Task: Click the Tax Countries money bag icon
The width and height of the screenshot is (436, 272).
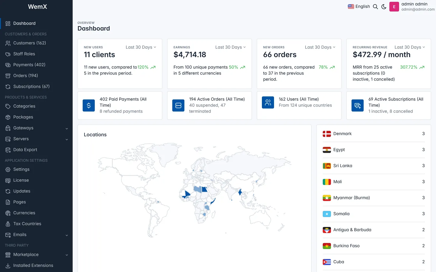Action: 8,224
